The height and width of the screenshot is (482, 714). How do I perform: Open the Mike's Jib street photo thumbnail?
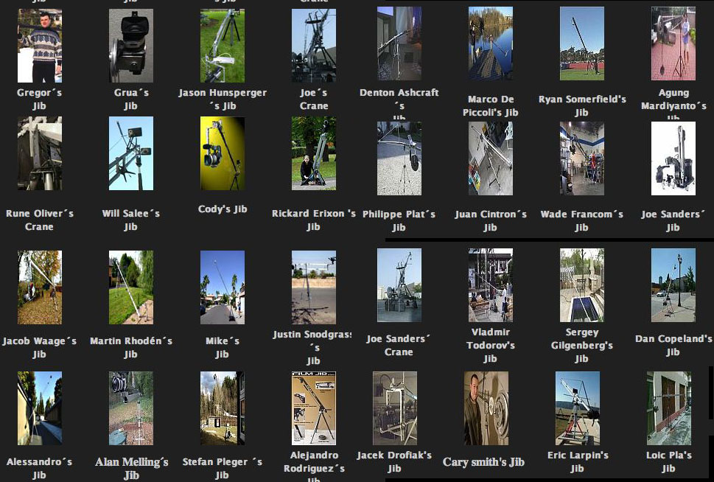pyautogui.click(x=223, y=287)
